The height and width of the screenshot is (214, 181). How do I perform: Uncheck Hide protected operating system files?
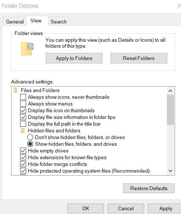click(23, 171)
